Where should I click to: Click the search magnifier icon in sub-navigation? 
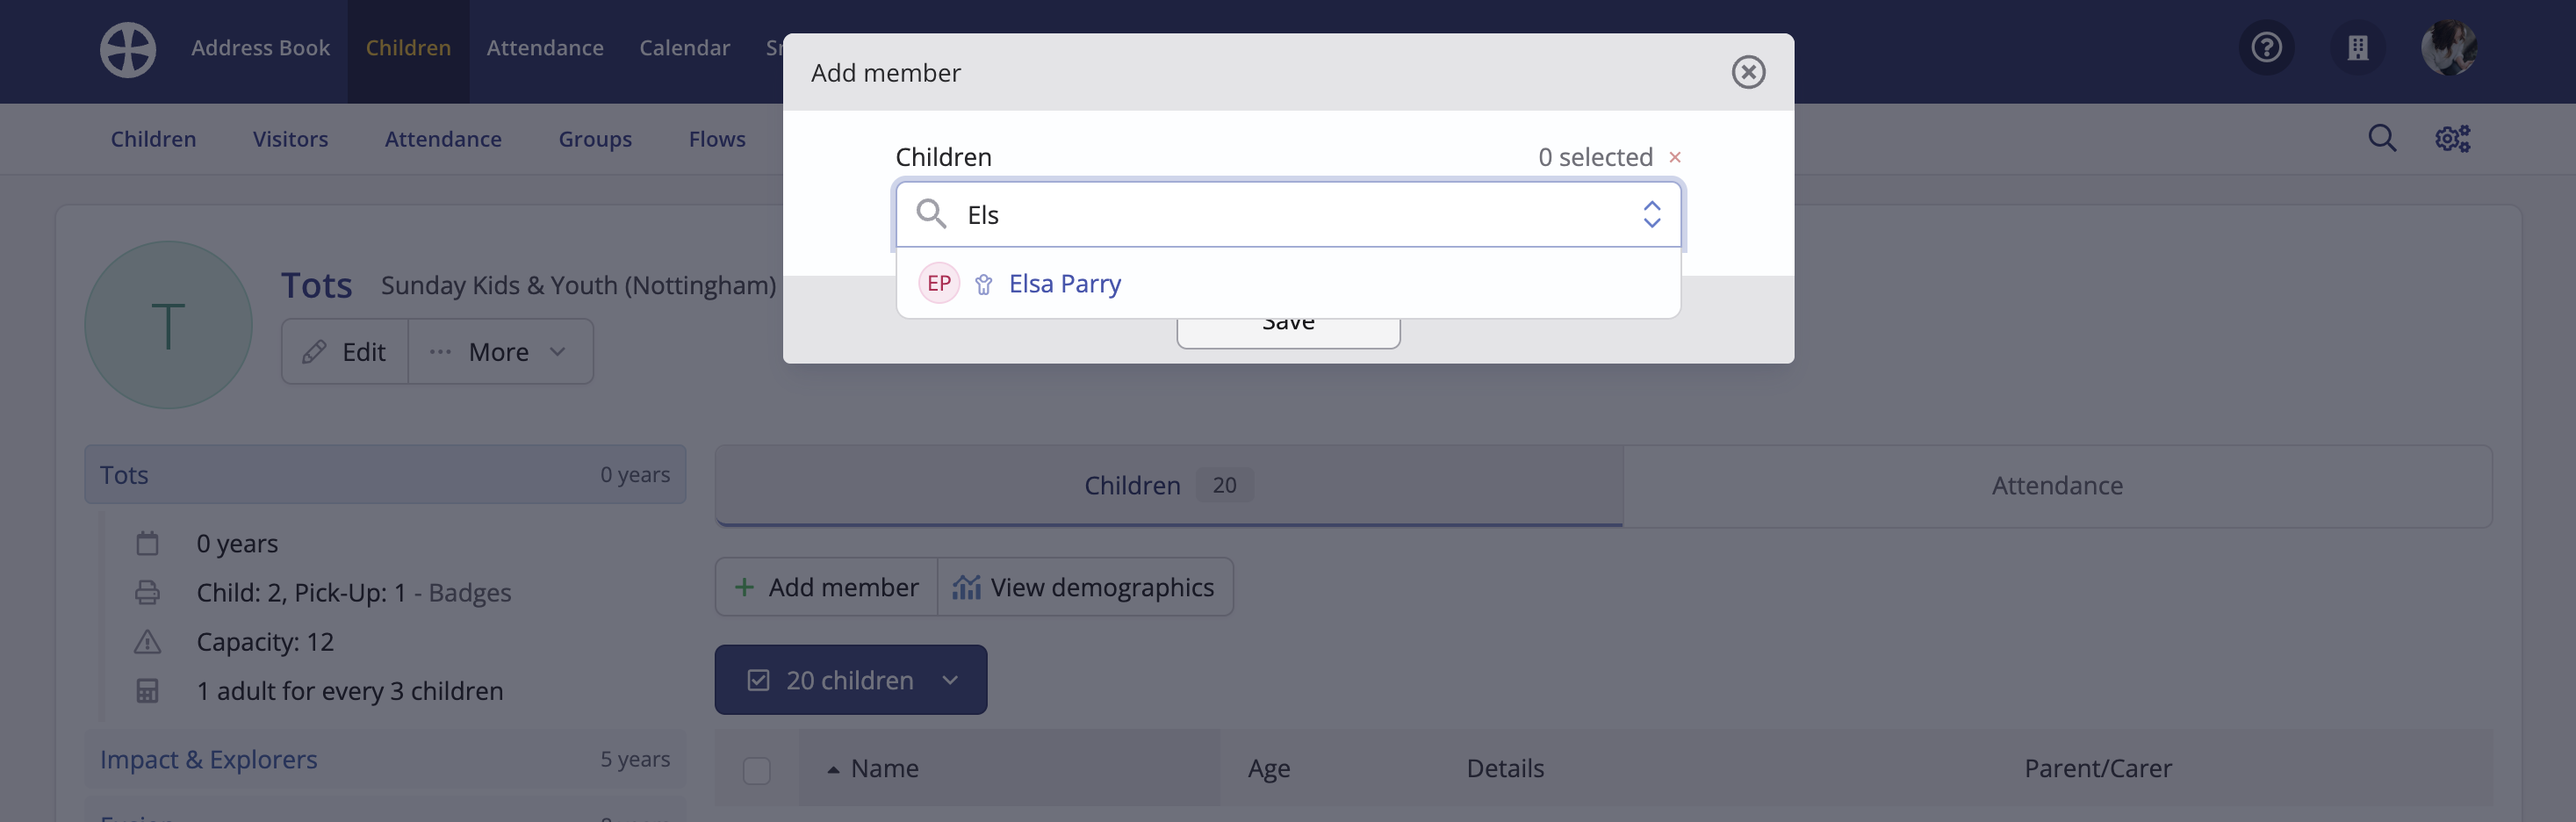[x=2382, y=138]
